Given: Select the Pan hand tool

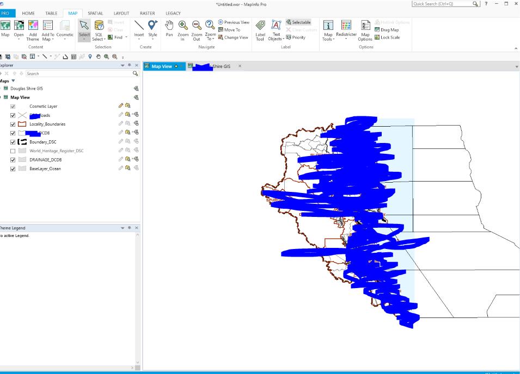Looking at the screenshot, I should click(169, 28).
